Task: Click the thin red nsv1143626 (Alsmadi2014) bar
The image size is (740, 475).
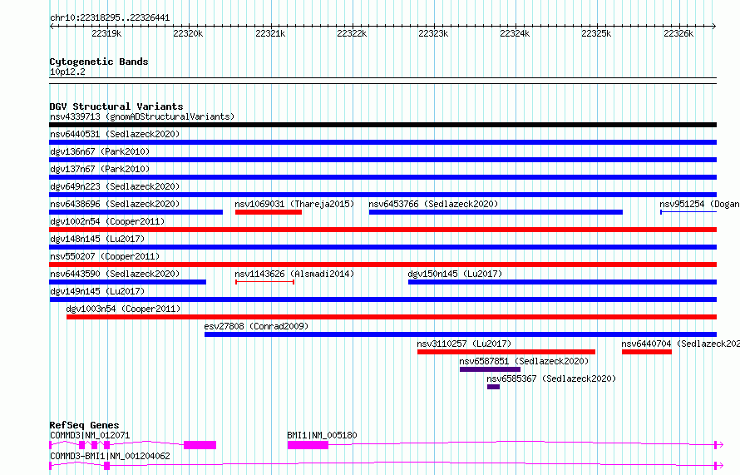Action: click(x=264, y=282)
